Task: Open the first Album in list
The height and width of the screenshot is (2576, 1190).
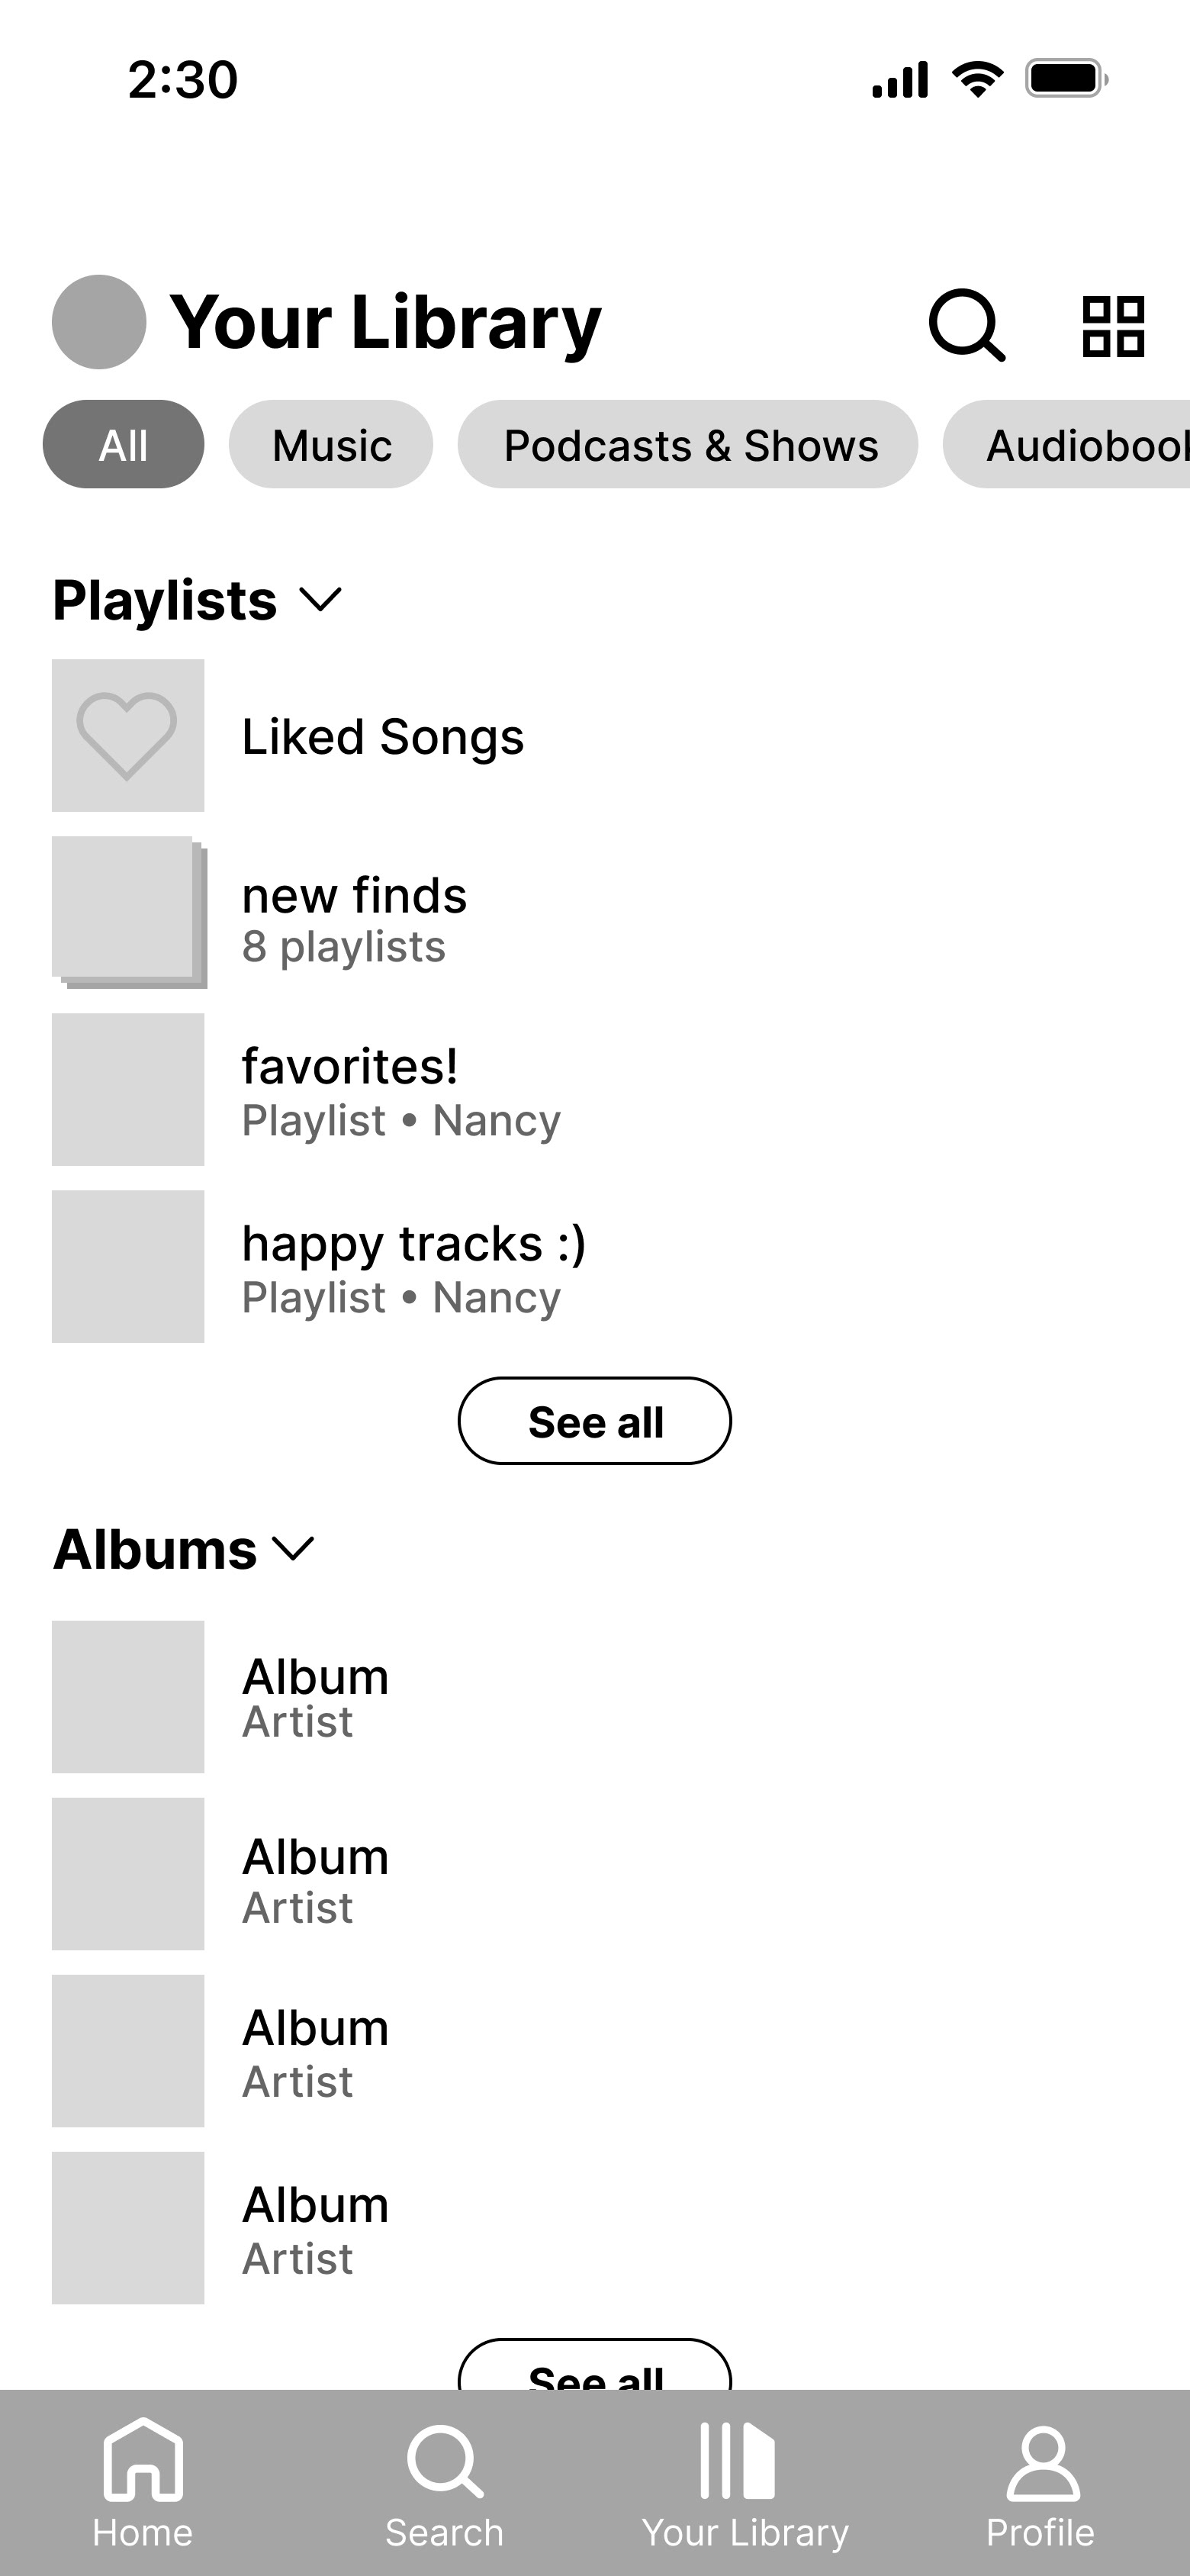Action: [595, 1697]
